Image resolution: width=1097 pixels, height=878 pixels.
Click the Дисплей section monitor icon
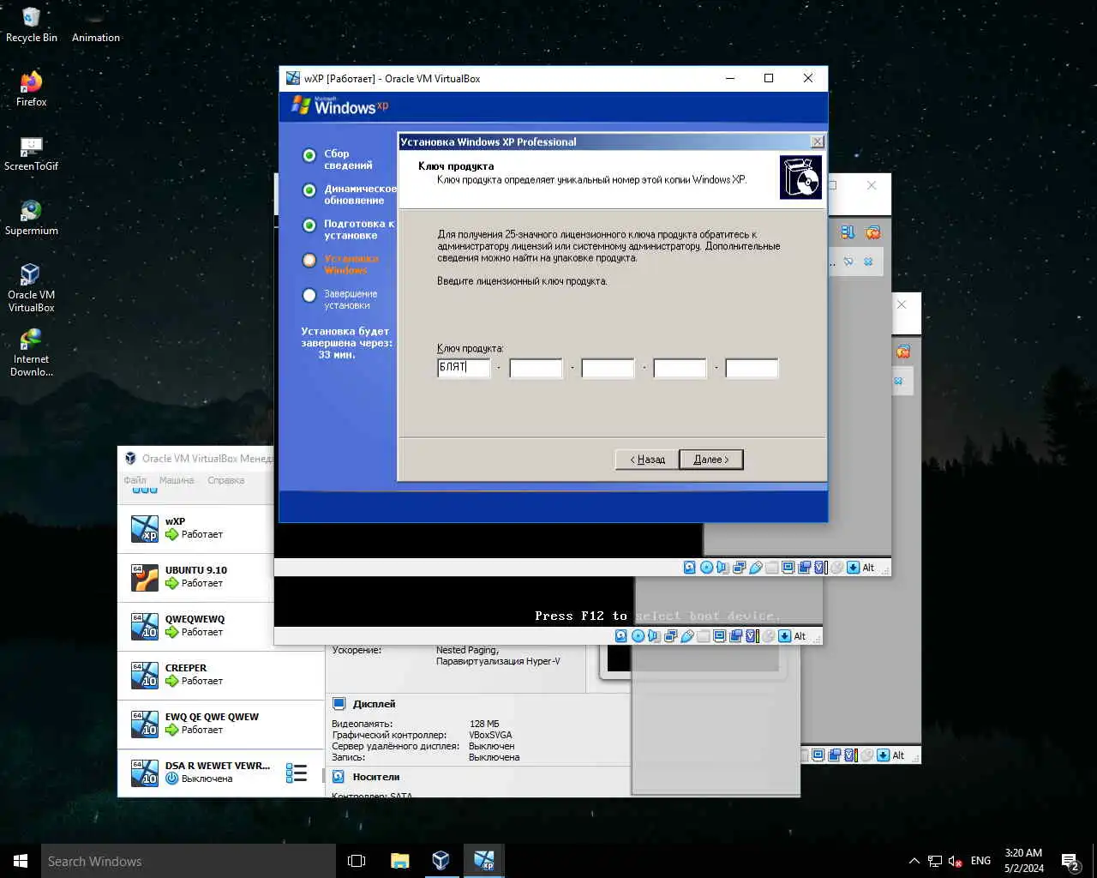click(x=339, y=704)
